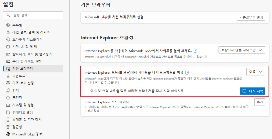
Task: Click help icon beside IE 모드 다시 로드 허용
Action: coord(187,72)
